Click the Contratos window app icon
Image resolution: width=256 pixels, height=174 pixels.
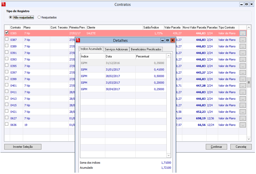point(3,5)
